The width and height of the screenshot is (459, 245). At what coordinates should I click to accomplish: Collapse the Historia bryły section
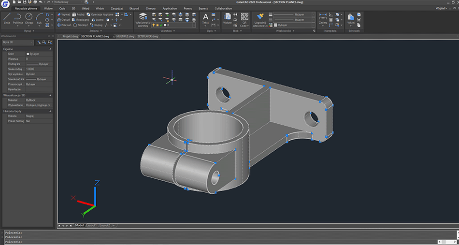(50, 111)
